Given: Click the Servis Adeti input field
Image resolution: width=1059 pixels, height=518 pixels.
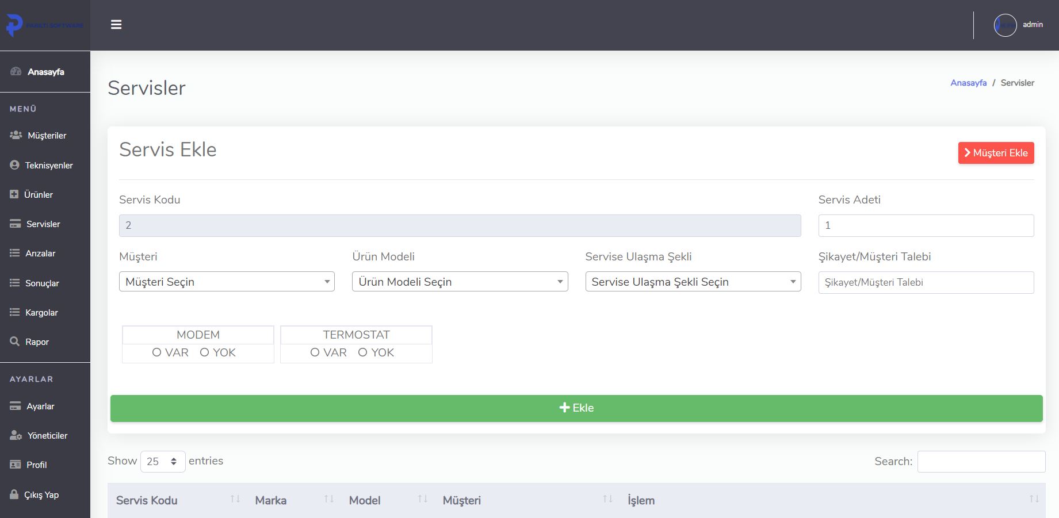Looking at the screenshot, I should pos(926,225).
